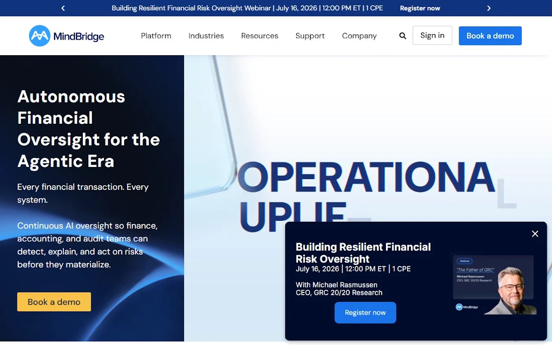The height and width of the screenshot is (345, 552).
Task: Show previous announcement with left arrow
Action: tap(63, 8)
